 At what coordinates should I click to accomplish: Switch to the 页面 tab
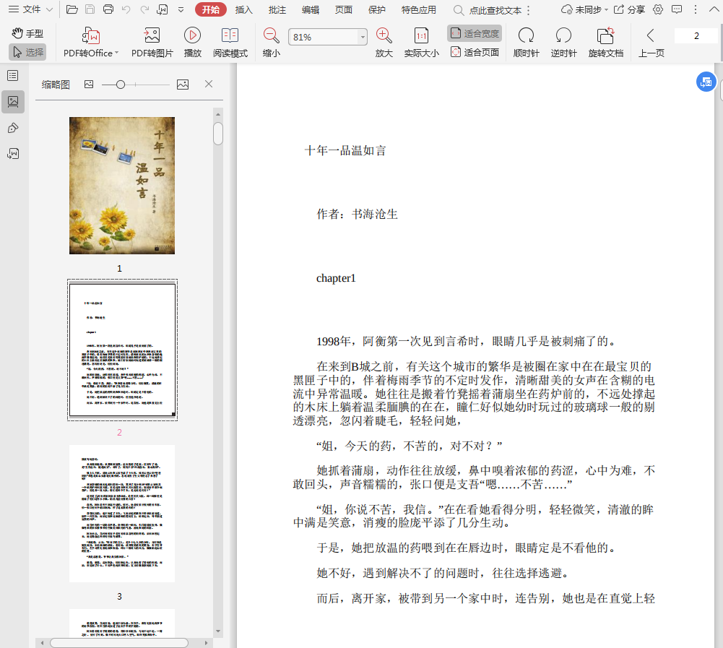coord(344,9)
